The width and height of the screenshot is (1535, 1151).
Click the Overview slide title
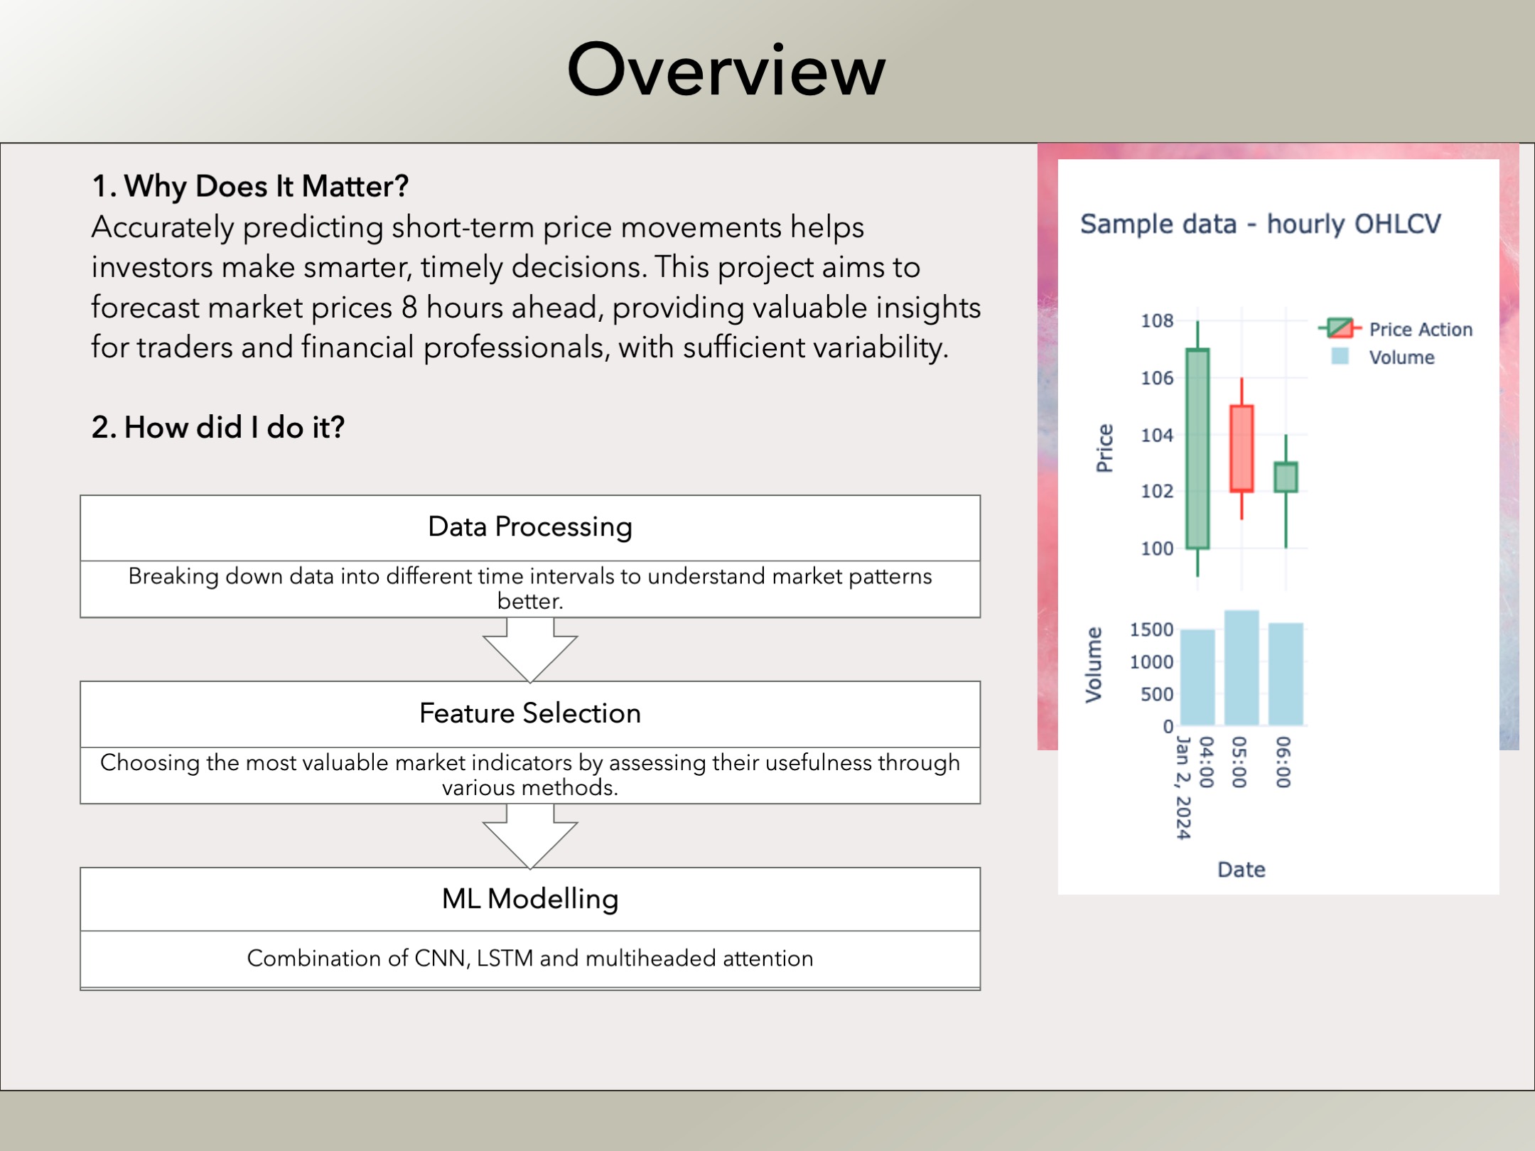point(726,70)
